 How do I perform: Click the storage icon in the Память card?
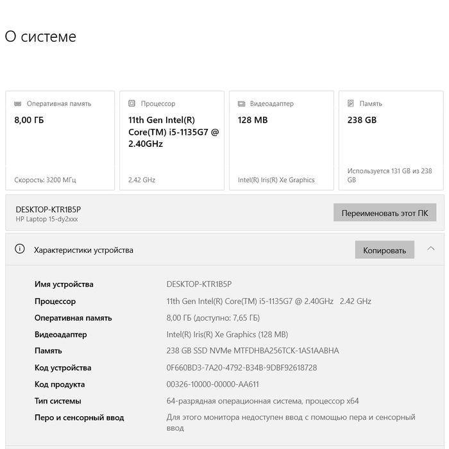click(350, 103)
